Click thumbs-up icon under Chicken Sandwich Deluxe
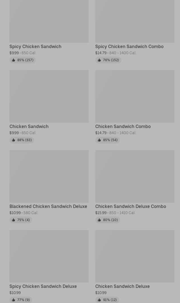The height and width of the screenshot is (303, 180). tap(99, 300)
